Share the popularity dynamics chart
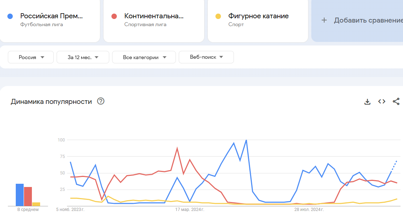The image size is (403, 216). (x=396, y=102)
